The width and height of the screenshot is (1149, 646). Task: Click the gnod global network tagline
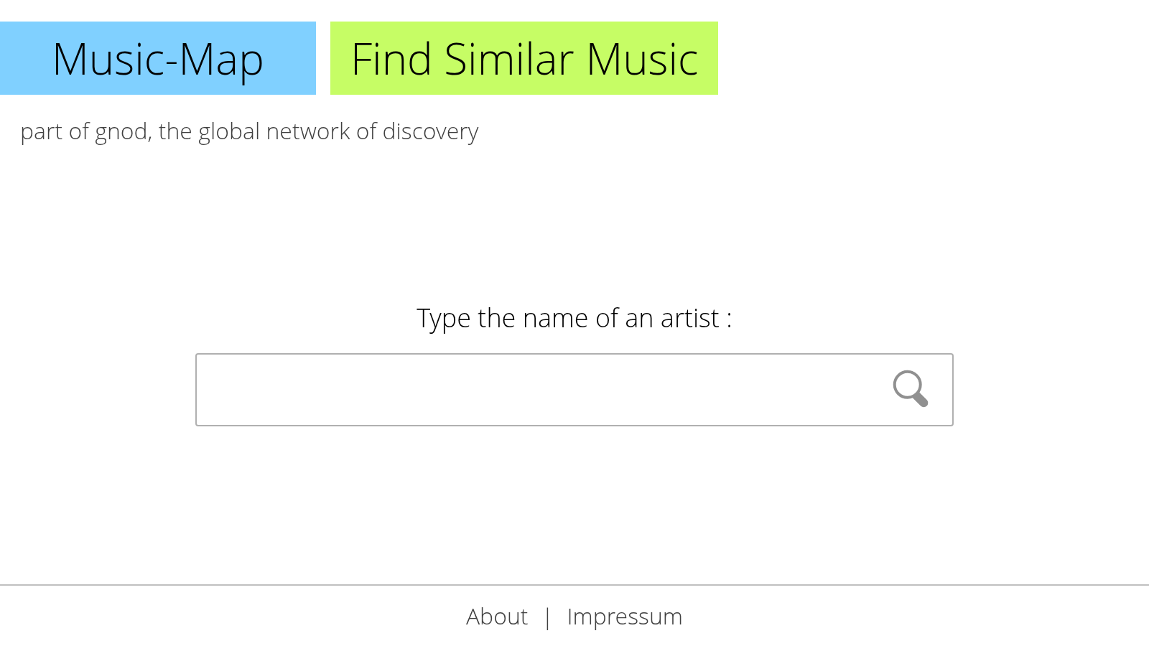click(250, 131)
